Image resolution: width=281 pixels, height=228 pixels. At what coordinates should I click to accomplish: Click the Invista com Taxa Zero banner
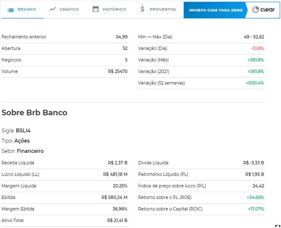click(x=216, y=10)
